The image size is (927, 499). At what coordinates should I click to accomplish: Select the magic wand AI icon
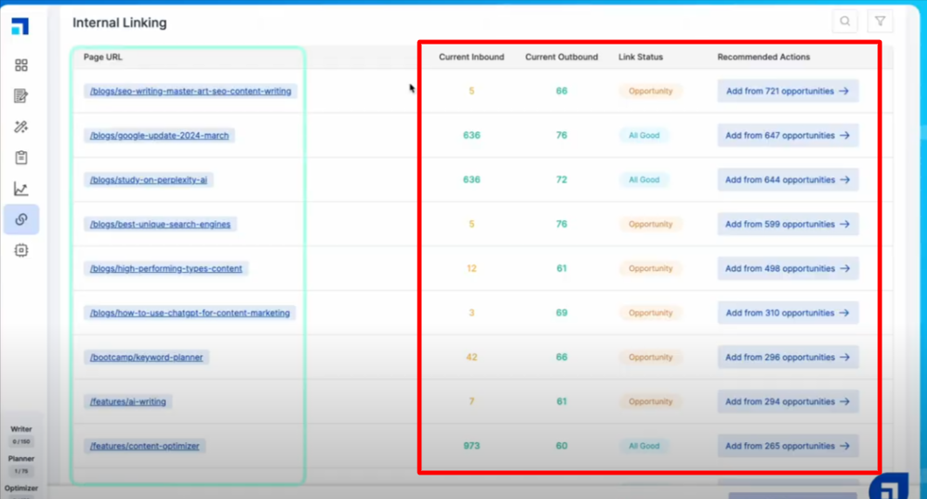click(21, 127)
